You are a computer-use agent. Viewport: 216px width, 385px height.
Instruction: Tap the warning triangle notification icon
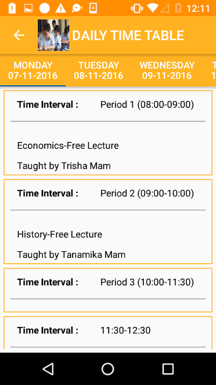(60, 8)
